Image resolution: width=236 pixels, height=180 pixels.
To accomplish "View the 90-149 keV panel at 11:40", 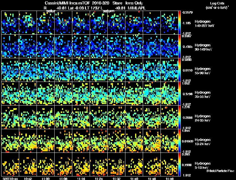I will [134, 46].
